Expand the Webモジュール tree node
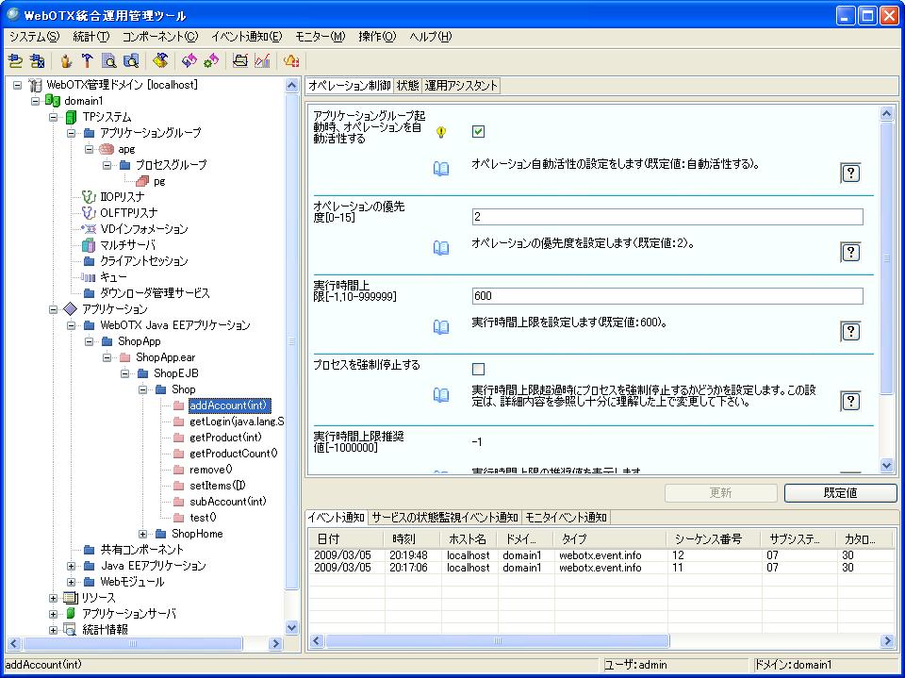 tap(73, 582)
